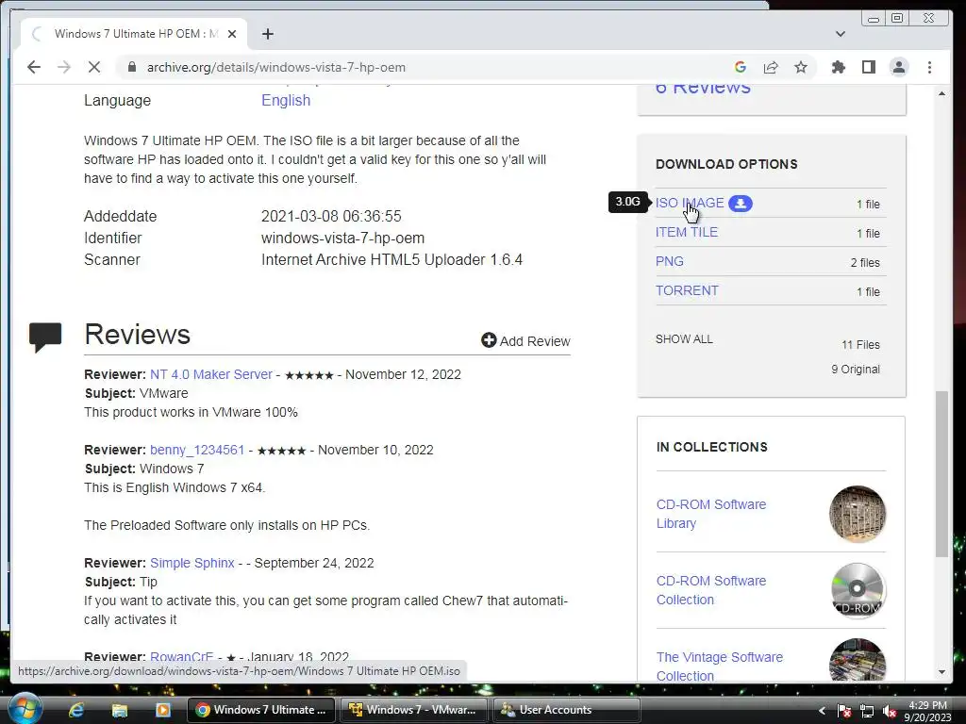Viewport: 966px width, 724px height.
Task: Open the TORRENT download option
Action: (687, 290)
